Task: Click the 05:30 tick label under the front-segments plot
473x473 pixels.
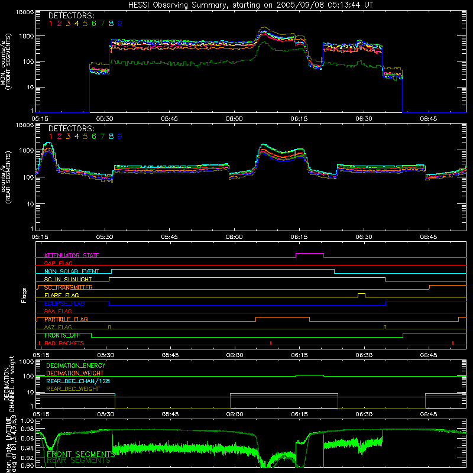Action: (105, 119)
